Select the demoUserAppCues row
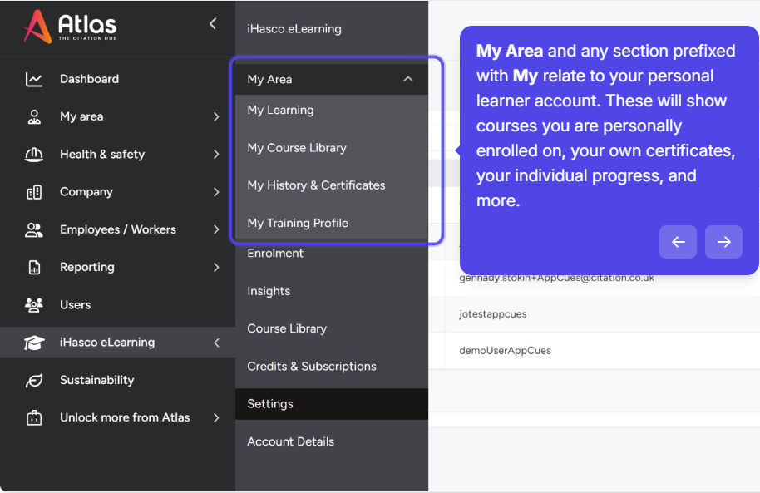Screen dimensions: 760x493 click(x=505, y=351)
